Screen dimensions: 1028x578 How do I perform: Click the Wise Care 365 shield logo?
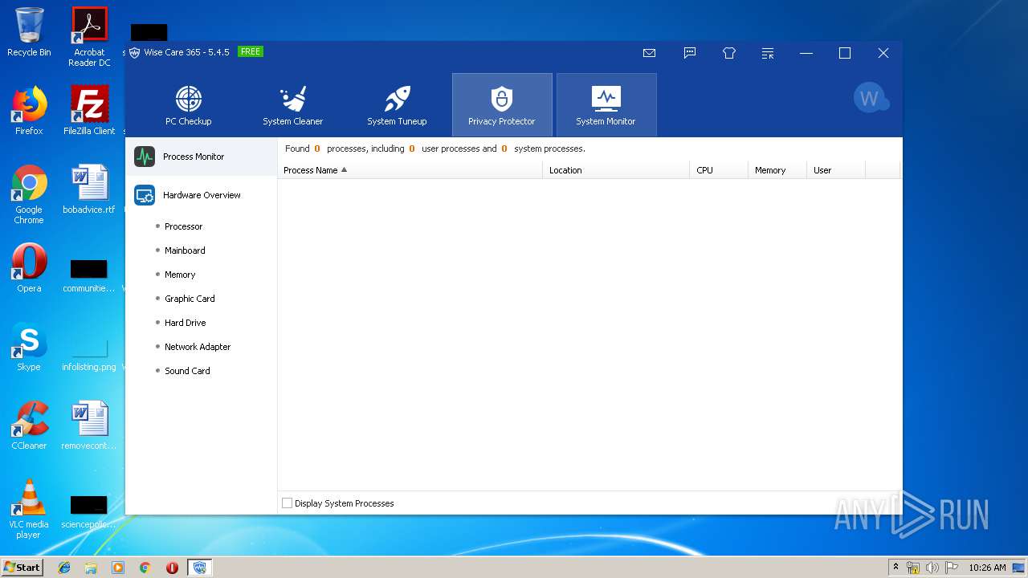(135, 52)
